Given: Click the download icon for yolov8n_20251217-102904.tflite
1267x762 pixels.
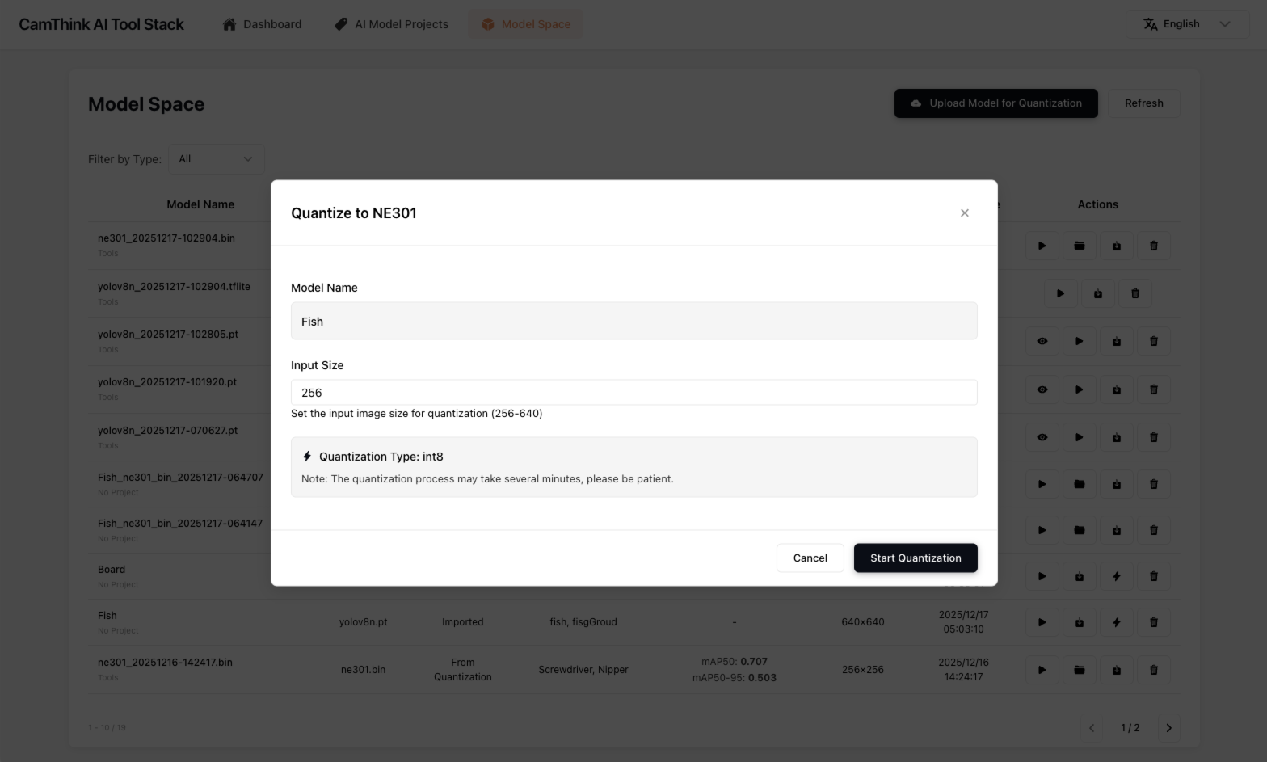Looking at the screenshot, I should [x=1097, y=293].
